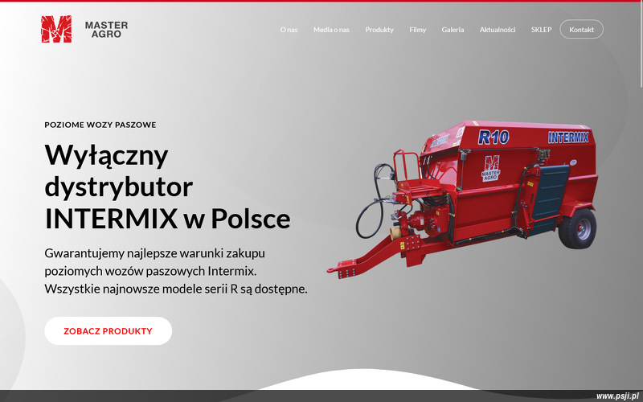
Task: Click the heading Wyłączny dystrybutor INTERMIX w Polsce
Action: 167,187
